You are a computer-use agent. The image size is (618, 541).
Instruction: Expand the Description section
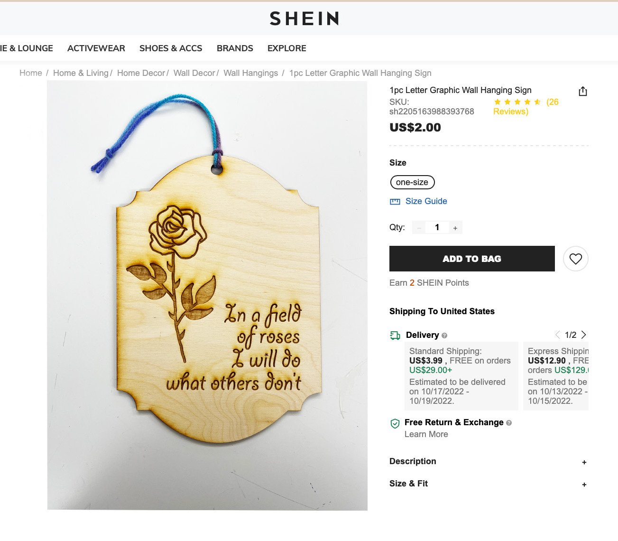coord(489,462)
